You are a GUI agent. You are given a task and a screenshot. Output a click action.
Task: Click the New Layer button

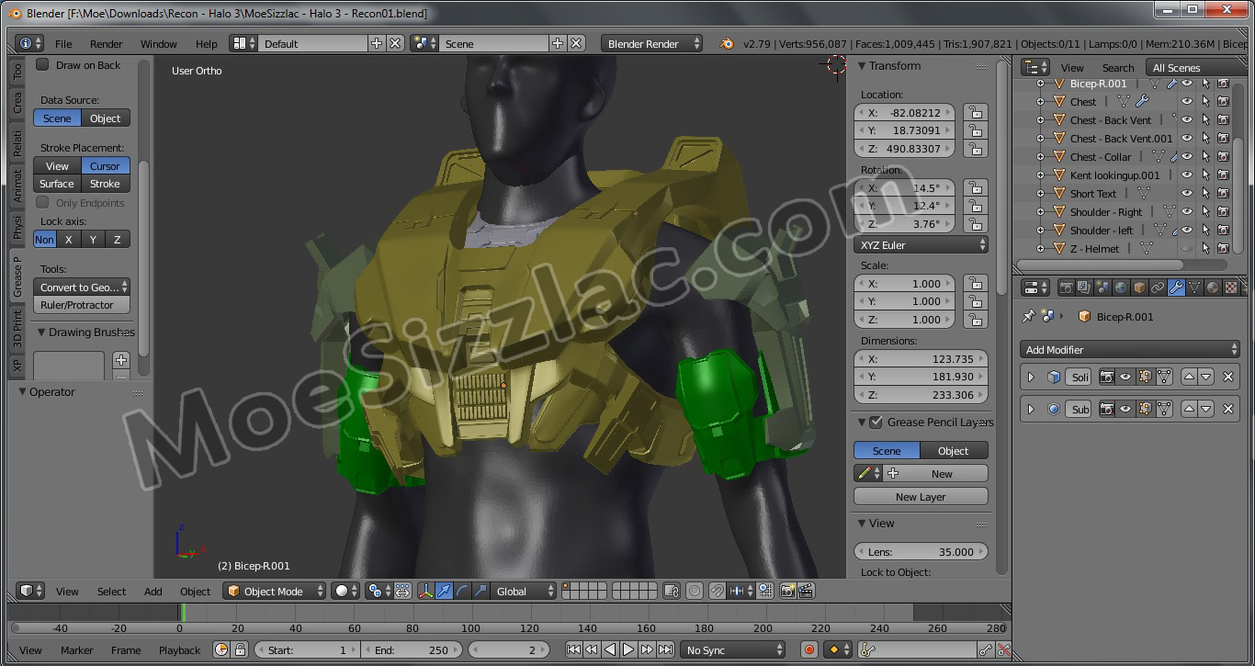921,497
